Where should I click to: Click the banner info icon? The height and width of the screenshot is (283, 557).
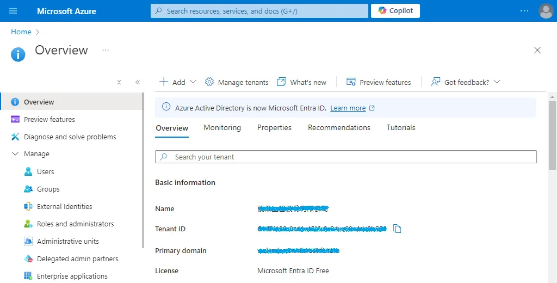click(x=166, y=107)
